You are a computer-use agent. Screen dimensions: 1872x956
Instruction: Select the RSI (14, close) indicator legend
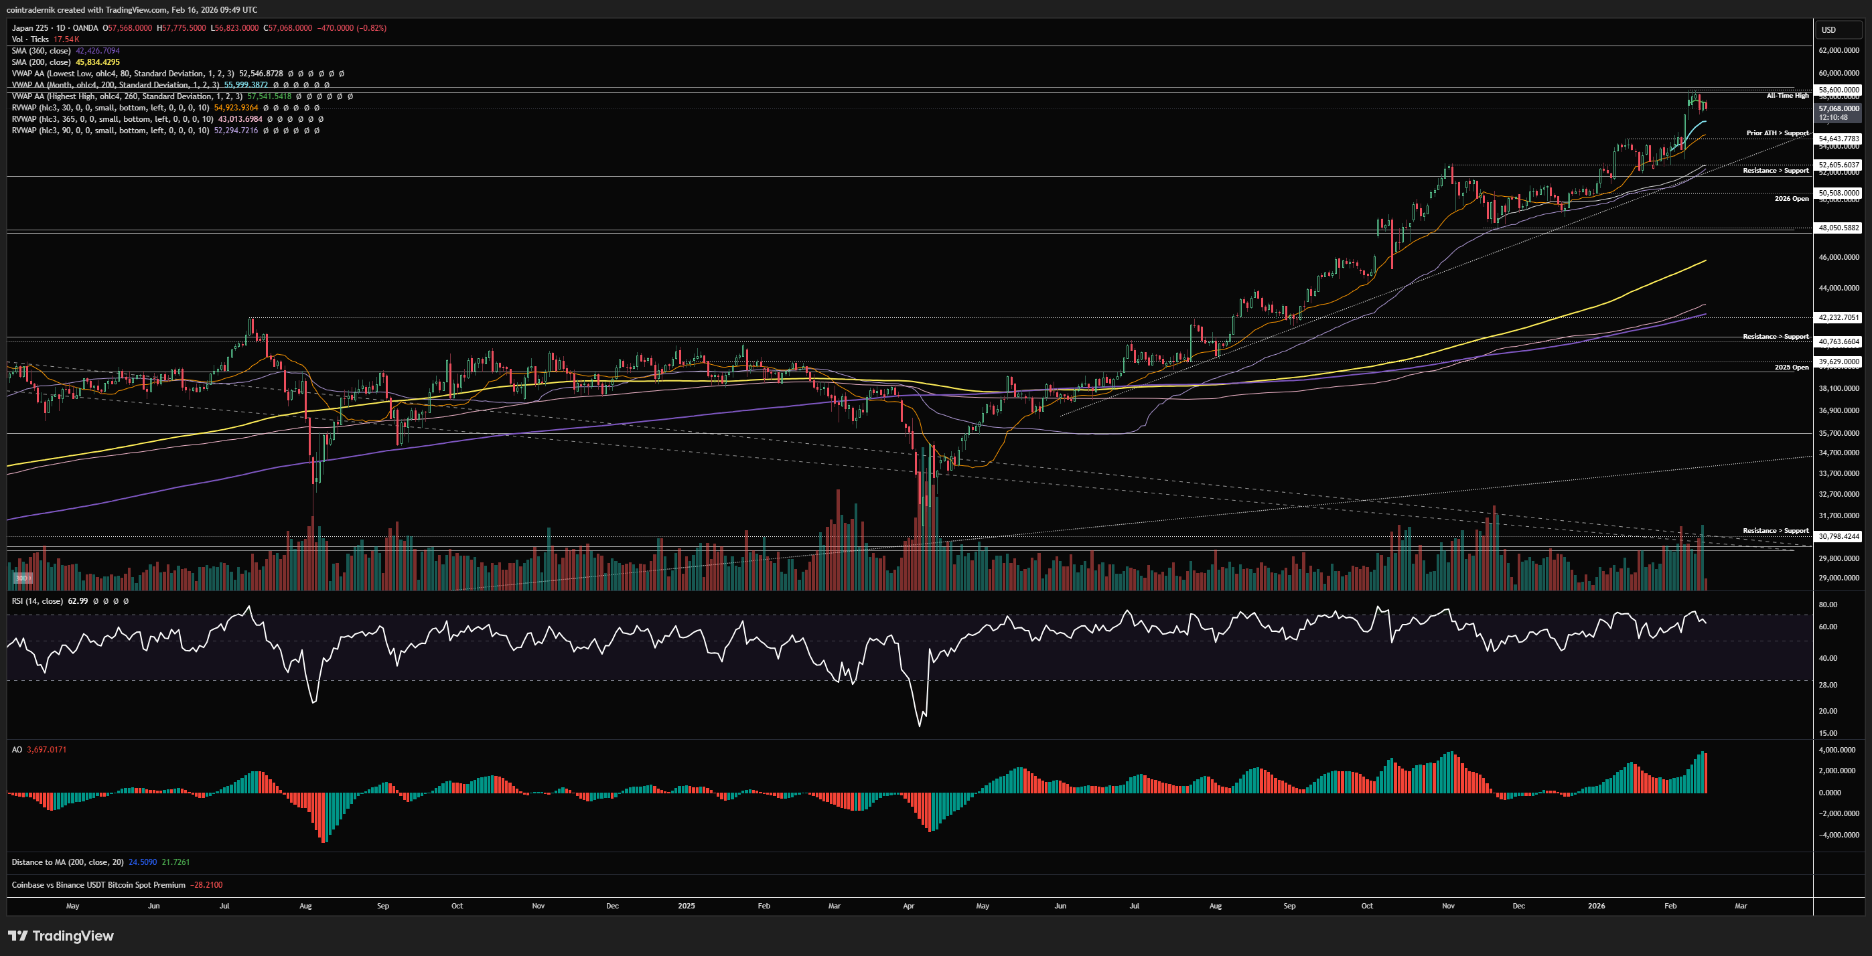pos(37,601)
